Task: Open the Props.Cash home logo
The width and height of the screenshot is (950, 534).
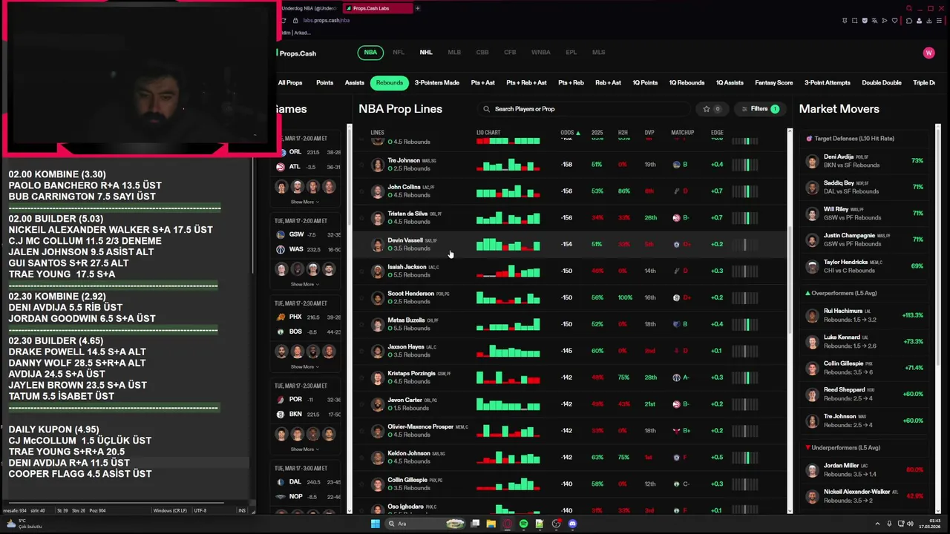Action: click(296, 53)
